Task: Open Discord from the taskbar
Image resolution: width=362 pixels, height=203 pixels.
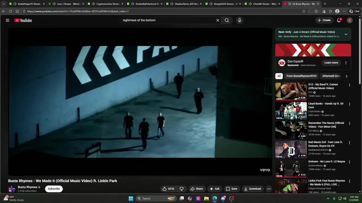Action: 223,198
